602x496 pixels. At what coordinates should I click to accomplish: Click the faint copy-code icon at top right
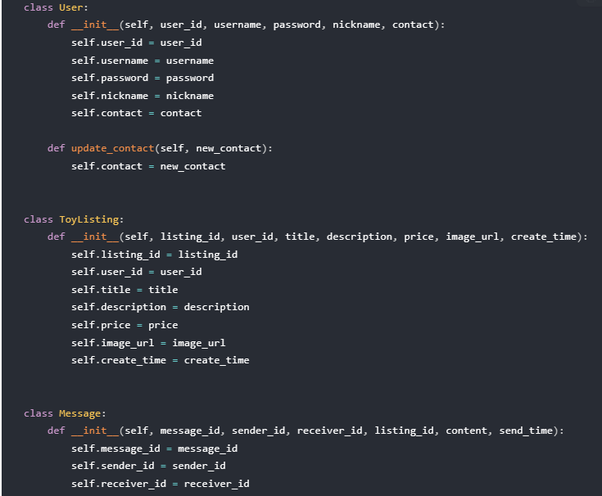point(590,2)
